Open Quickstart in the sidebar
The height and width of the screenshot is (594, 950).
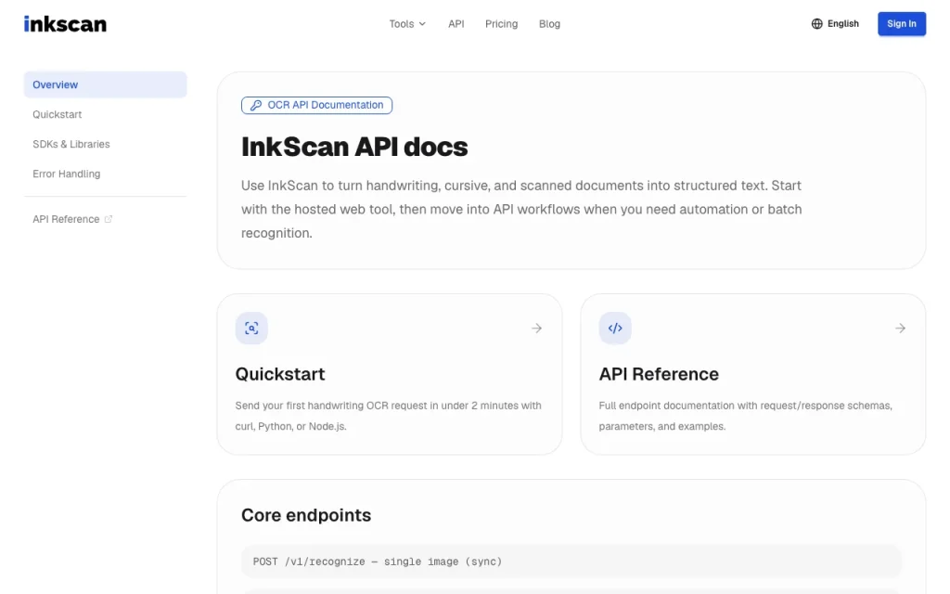tap(106, 114)
